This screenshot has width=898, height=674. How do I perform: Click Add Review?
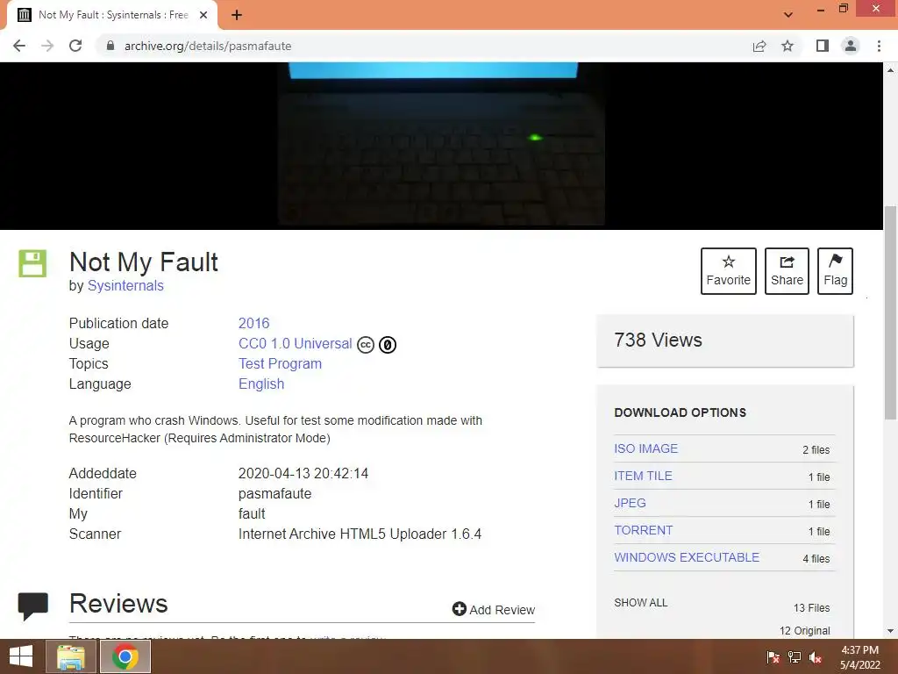[493, 609]
